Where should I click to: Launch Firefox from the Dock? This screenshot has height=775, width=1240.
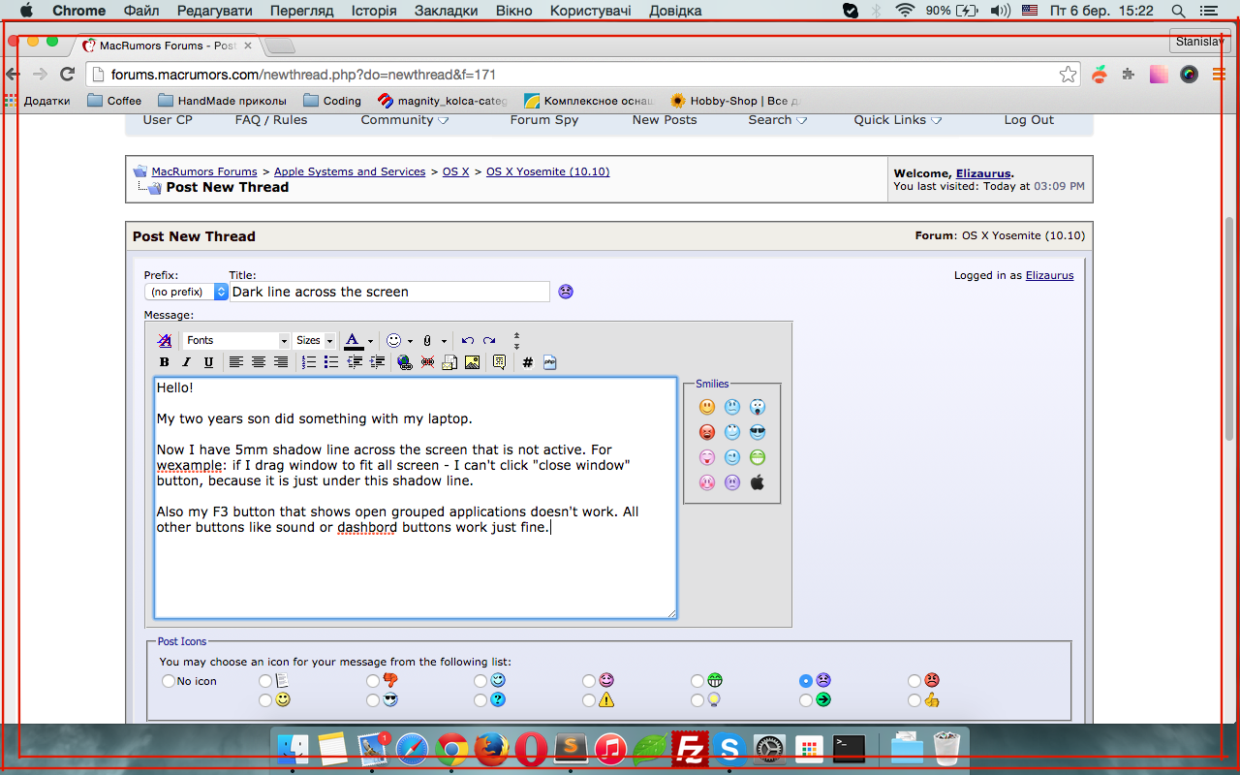pyautogui.click(x=492, y=749)
